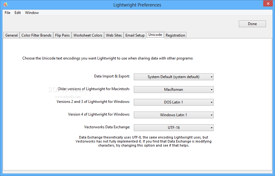
Task: Switch to the Color Filter Brands tab
Action: (x=36, y=35)
